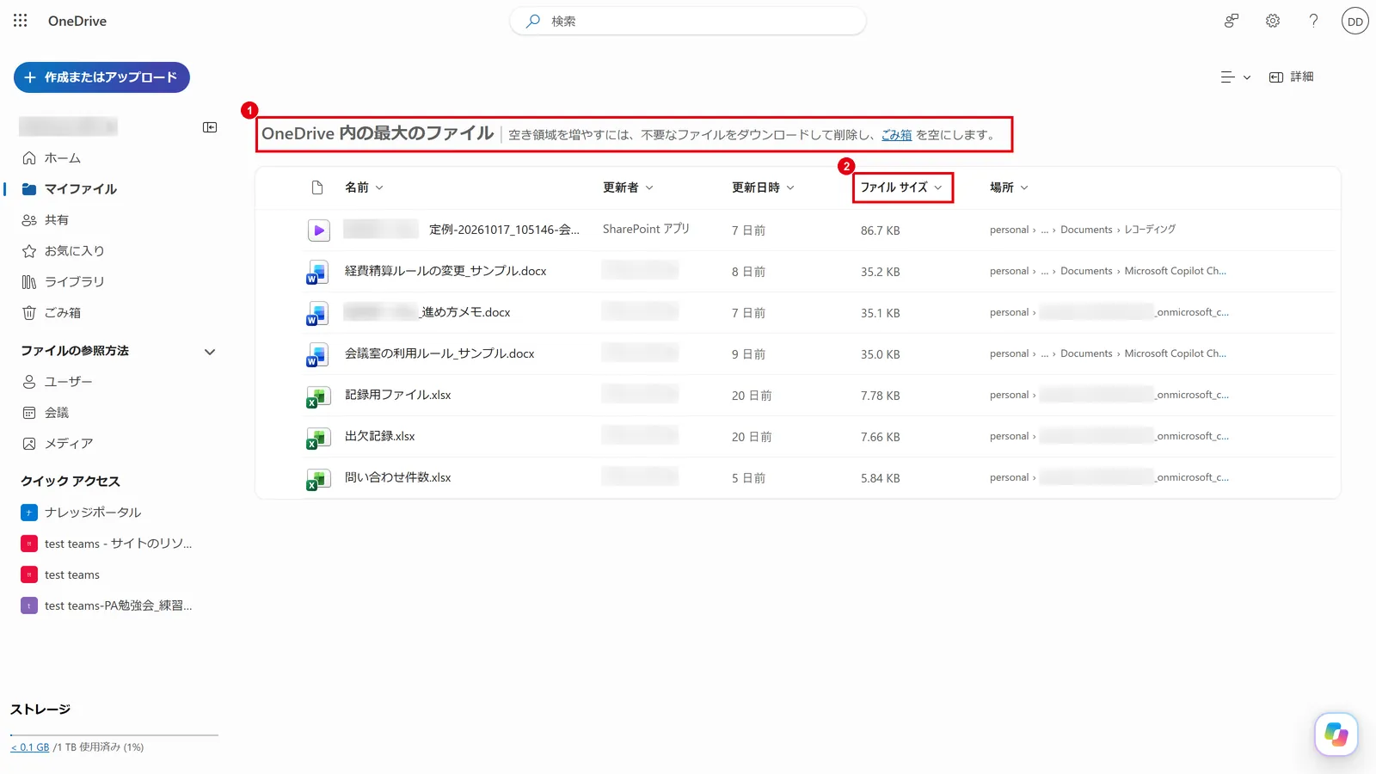Open 共有 in sidebar

(45, 220)
